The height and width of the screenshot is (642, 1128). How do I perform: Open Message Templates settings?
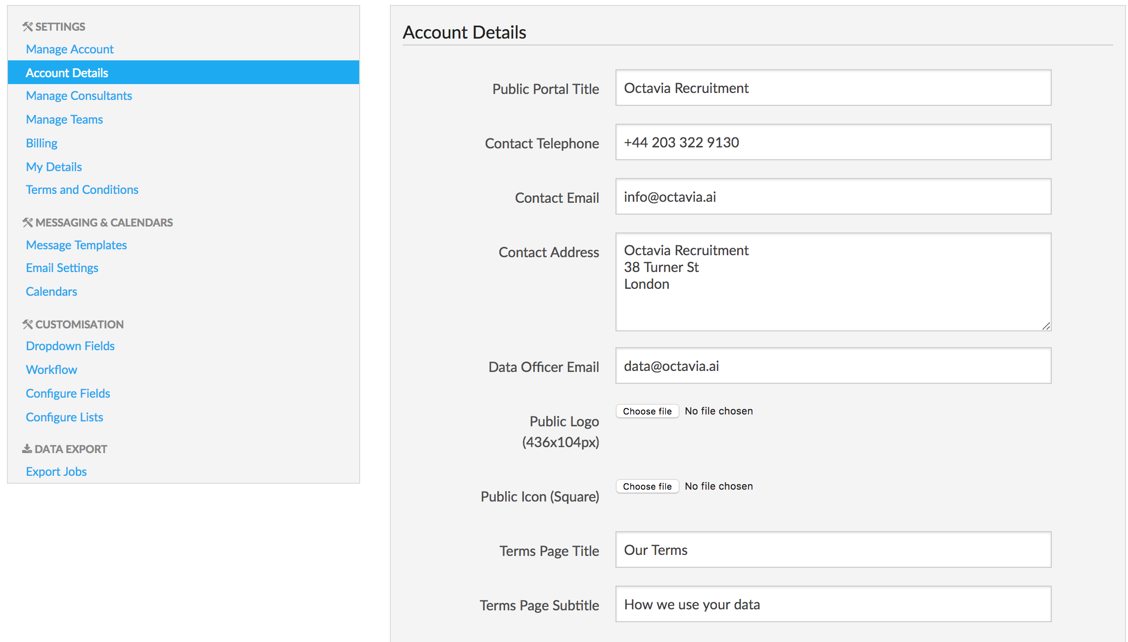pos(76,245)
